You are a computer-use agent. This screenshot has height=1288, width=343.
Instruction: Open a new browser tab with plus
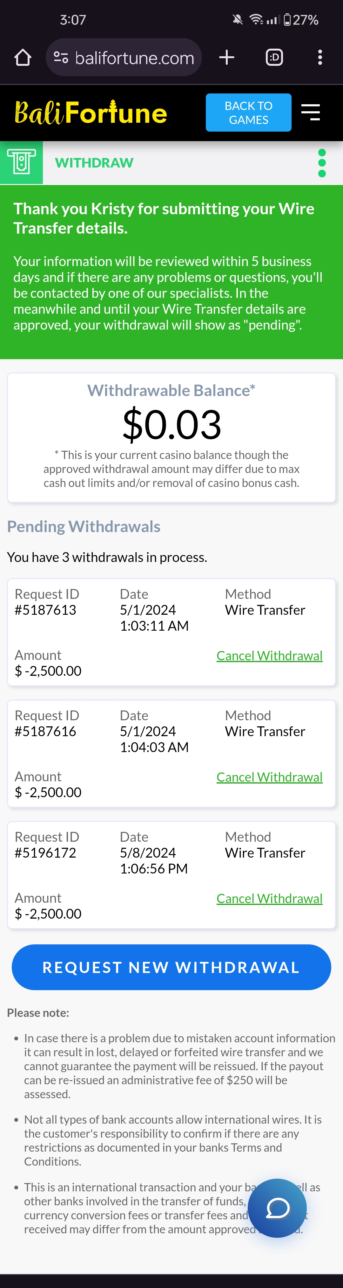click(227, 58)
